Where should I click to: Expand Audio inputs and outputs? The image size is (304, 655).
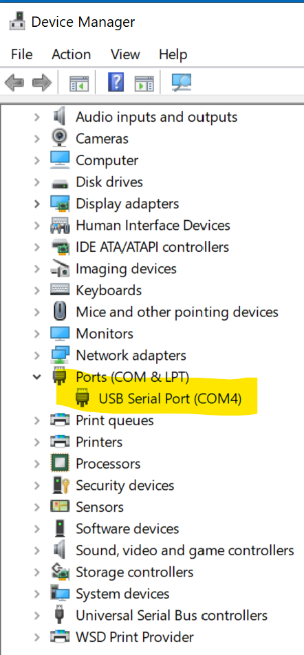coord(36,117)
